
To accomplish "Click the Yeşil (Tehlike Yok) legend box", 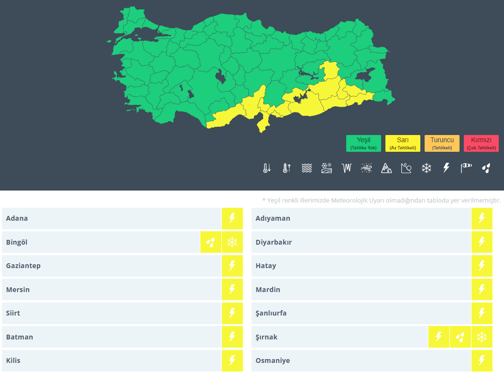I will 364,143.
